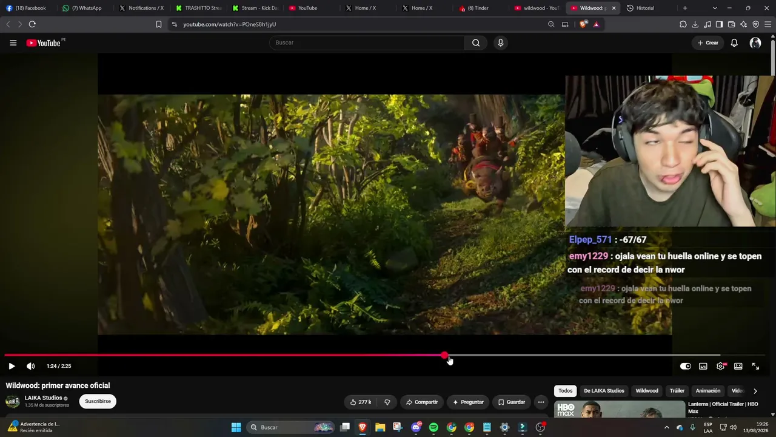Open the browser main hamburger menu

coord(768,24)
